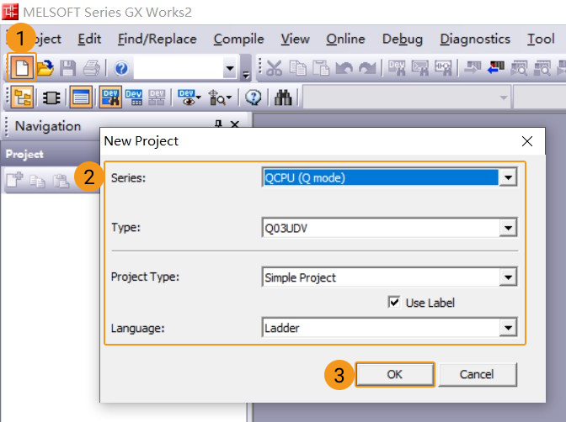Click the Save floppy disk icon
The height and width of the screenshot is (422, 566).
coord(67,68)
